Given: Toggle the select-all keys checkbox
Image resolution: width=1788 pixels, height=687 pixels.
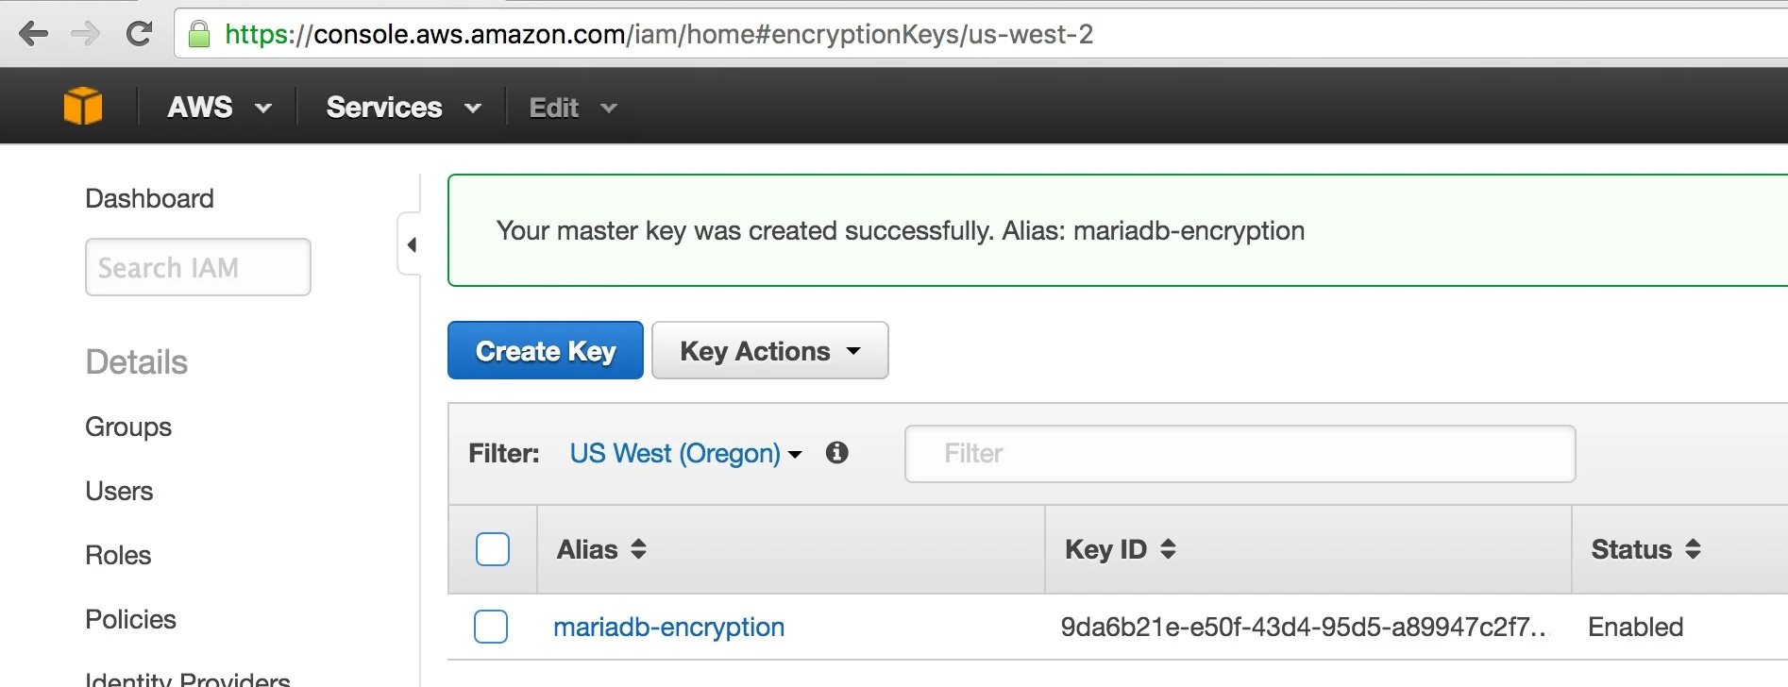Looking at the screenshot, I should click(x=493, y=549).
